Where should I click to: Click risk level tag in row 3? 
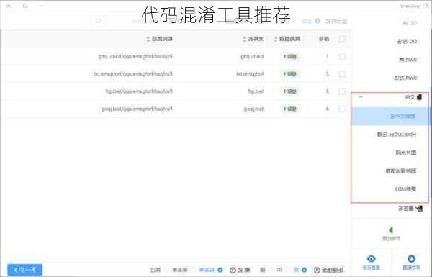click(290, 91)
